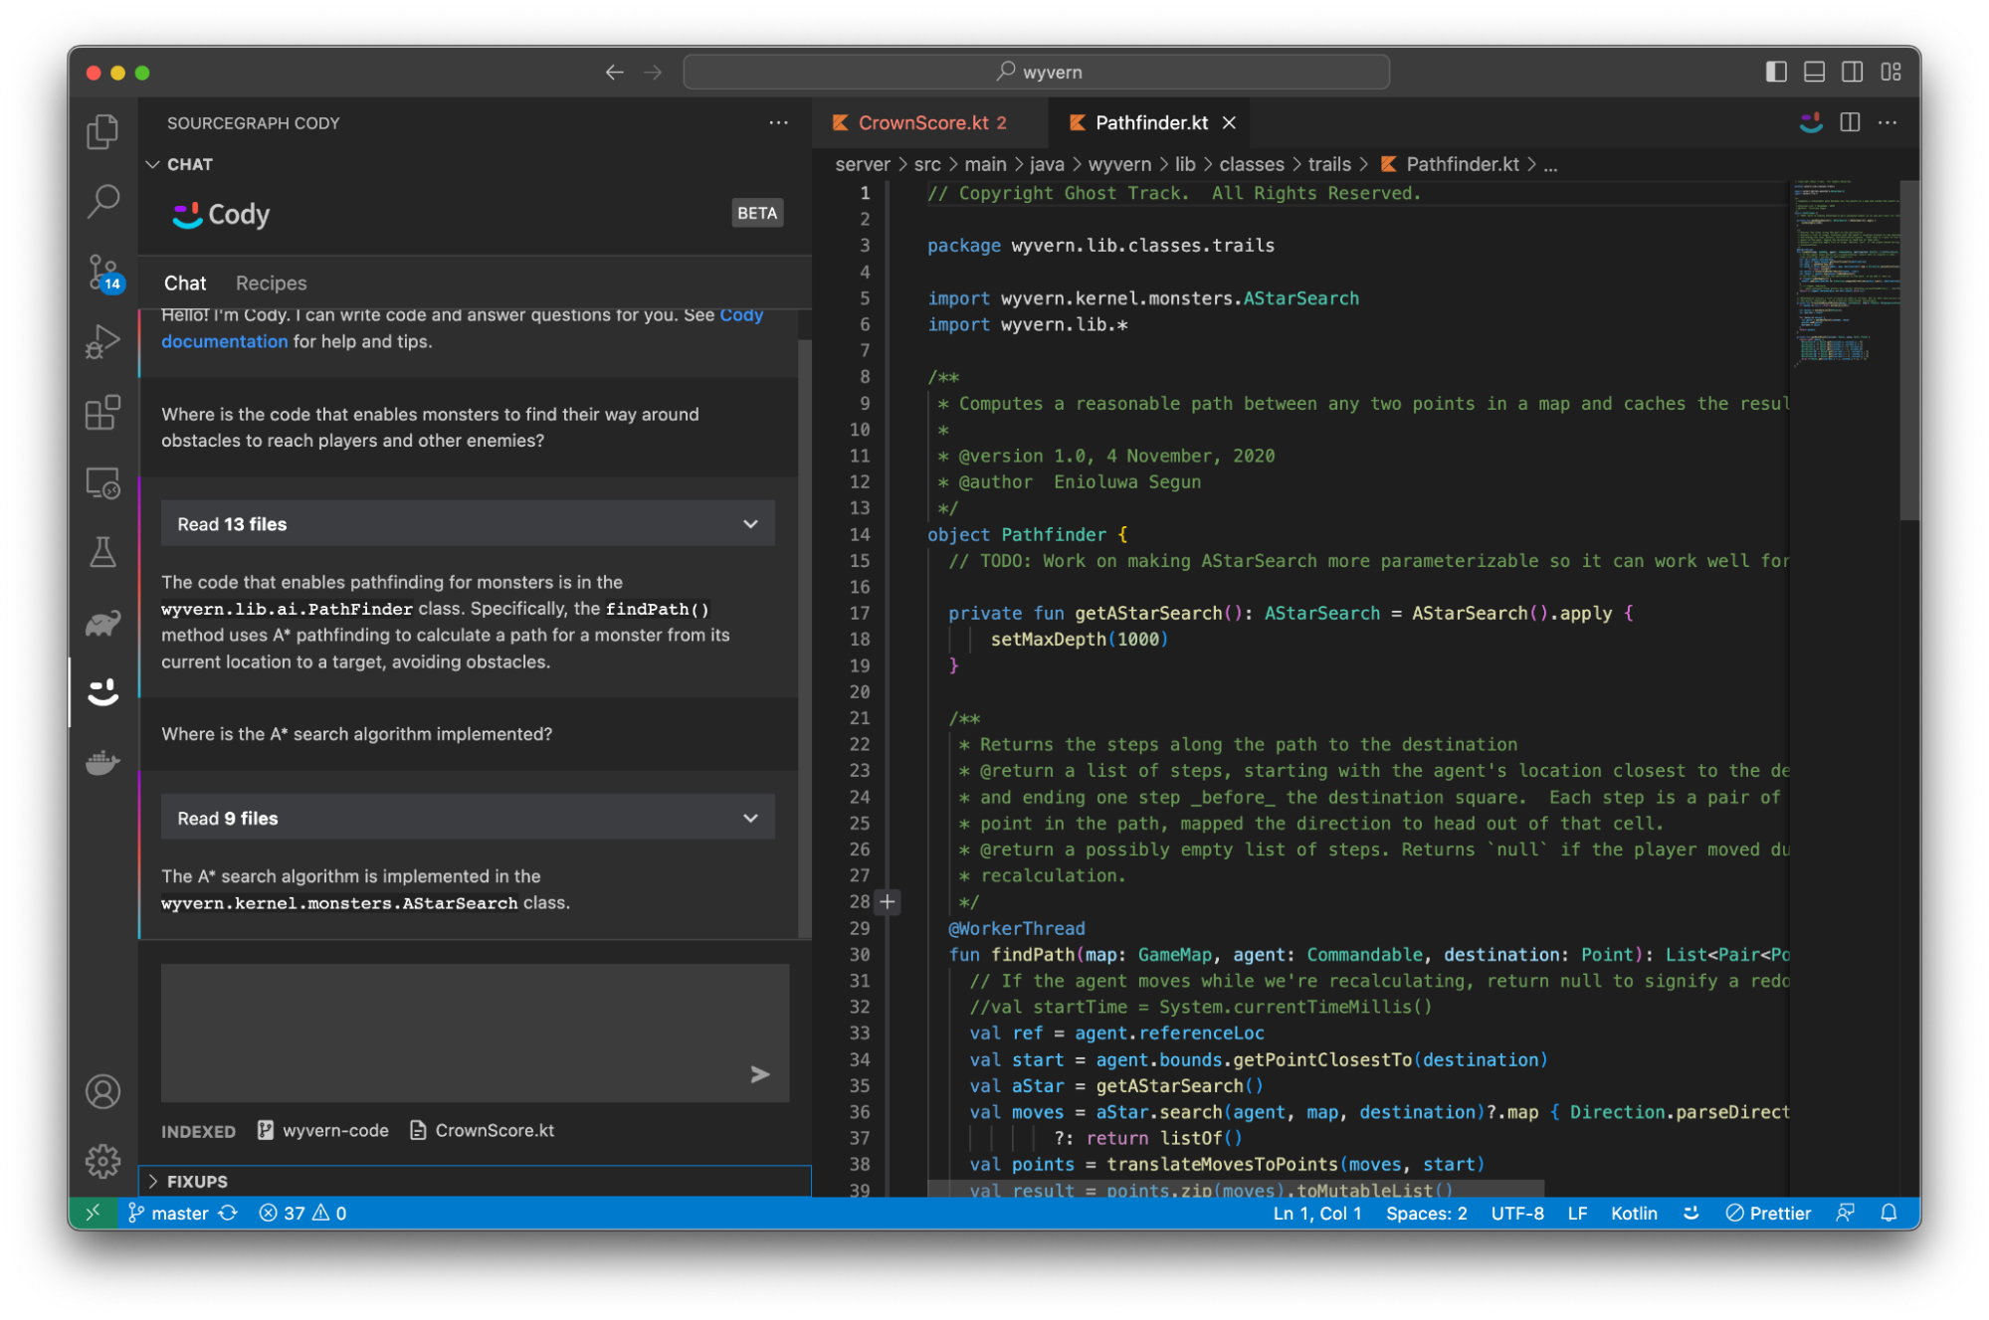Click the wyvern-code indexed label
This screenshot has width=1989, height=1320.
click(323, 1130)
